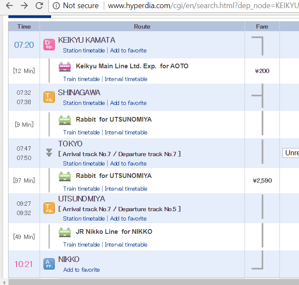Image resolution: width=299 pixels, height=285 pixels.
Task: Click the [97 Min] duration cell
Action: [24, 180]
